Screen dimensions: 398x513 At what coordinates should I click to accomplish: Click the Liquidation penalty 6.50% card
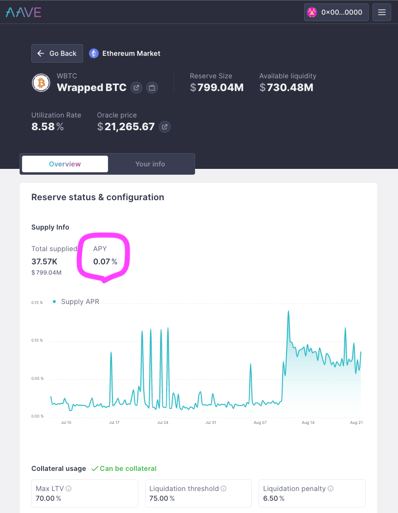pos(312,493)
